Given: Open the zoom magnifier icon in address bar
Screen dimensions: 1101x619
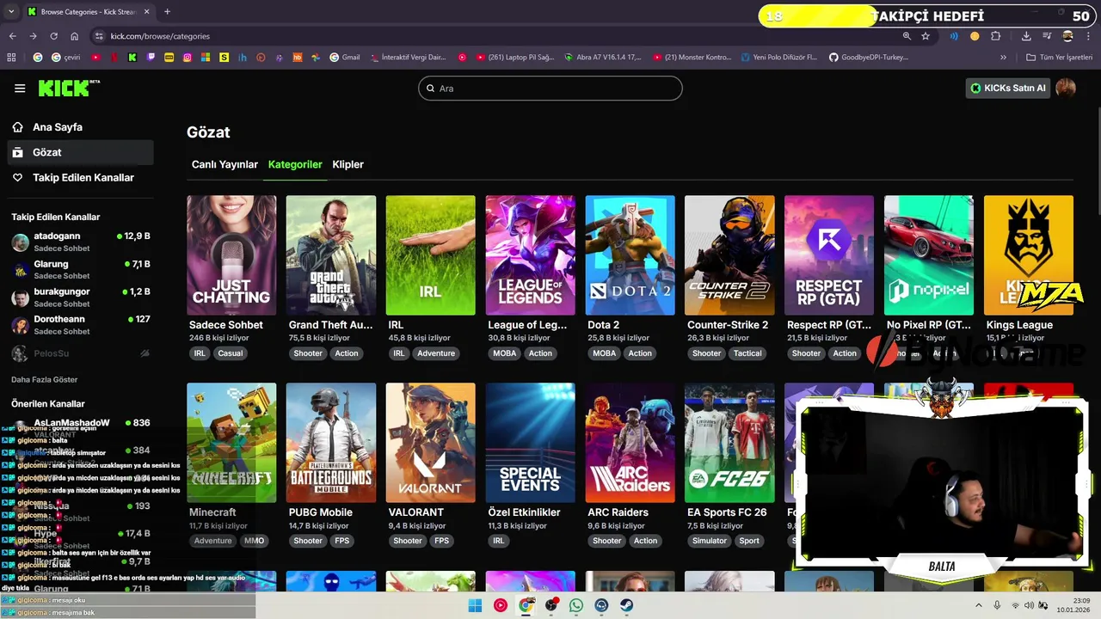Looking at the screenshot, I should click(x=907, y=36).
